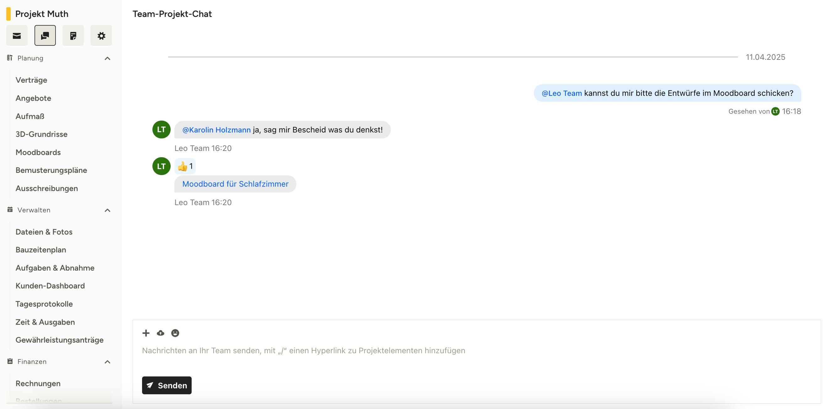Click the Team-Projekt-Chat heading
The height and width of the screenshot is (409, 828).
(x=172, y=14)
